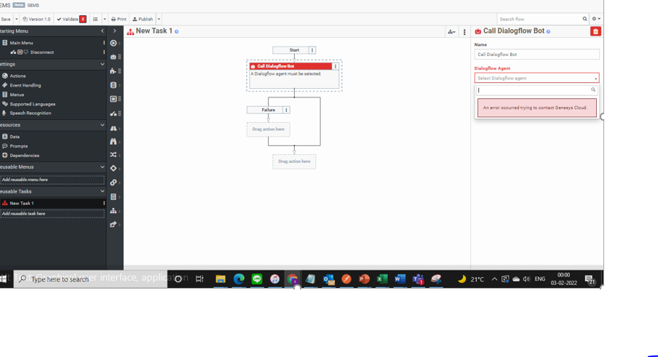Click the Dialogflow agent search box
The height and width of the screenshot is (357, 658).
536,90
